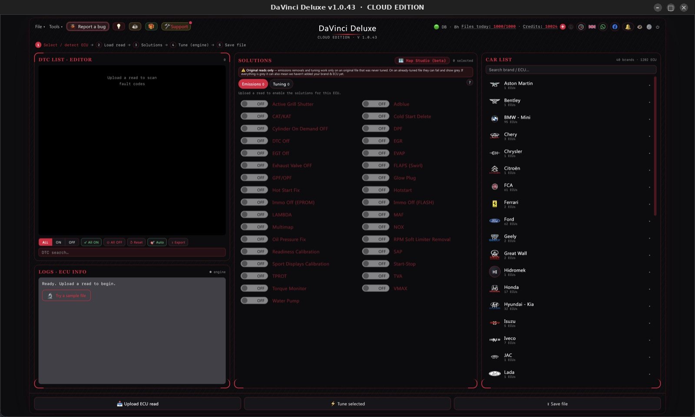The height and width of the screenshot is (417, 695).
Task: Toggle the EGR switch
Action: pyautogui.click(x=376, y=141)
